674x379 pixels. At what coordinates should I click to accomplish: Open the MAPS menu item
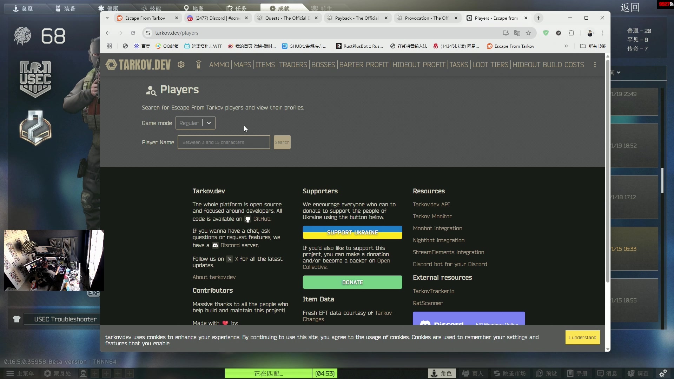pos(242,65)
